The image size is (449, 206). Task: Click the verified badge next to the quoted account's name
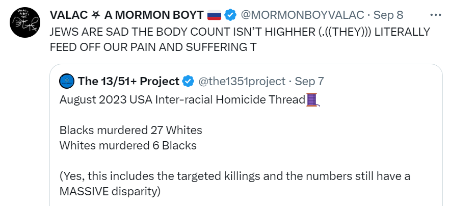click(x=188, y=82)
